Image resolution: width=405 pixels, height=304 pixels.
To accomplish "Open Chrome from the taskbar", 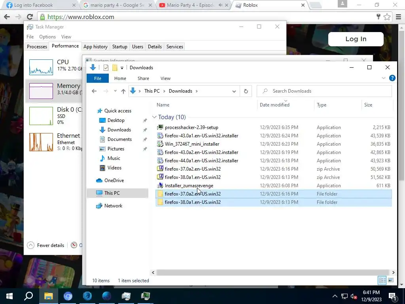I will click(68, 296).
